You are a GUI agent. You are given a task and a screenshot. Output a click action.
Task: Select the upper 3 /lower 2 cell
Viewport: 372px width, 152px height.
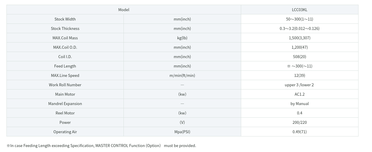click(x=300, y=85)
